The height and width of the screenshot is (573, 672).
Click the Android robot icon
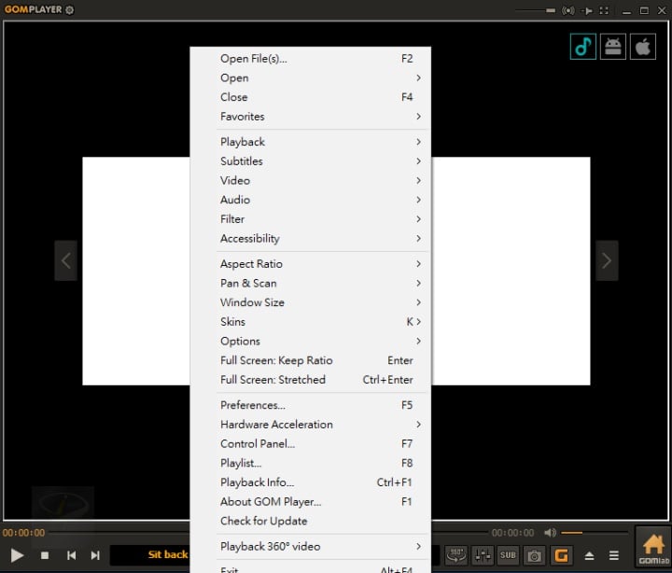[x=613, y=47]
